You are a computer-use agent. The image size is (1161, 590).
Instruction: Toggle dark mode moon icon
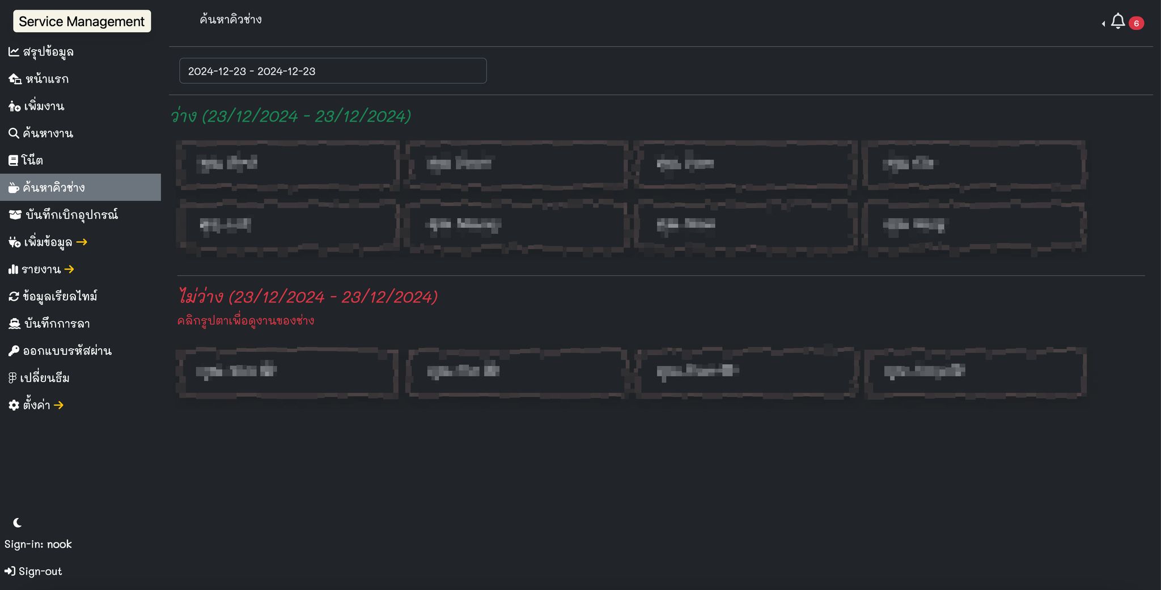click(18, 523)
